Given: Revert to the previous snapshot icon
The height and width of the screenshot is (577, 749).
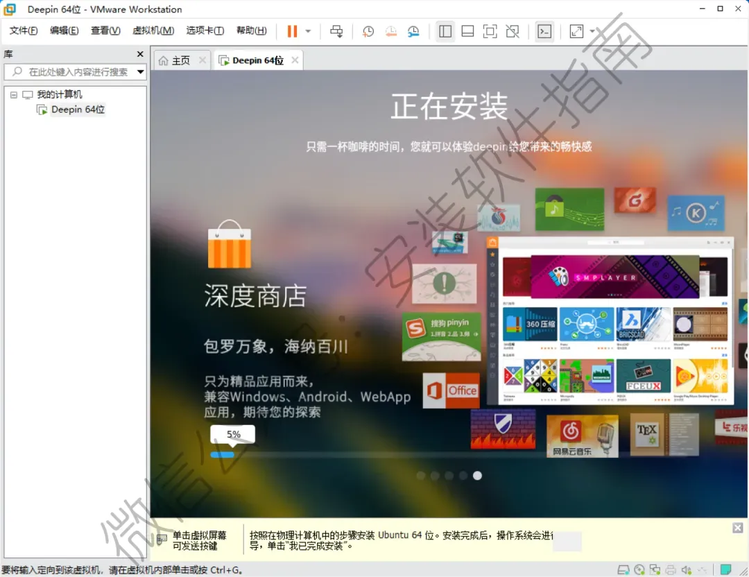Looking at the screenshot, I should (x=390, y=31).
